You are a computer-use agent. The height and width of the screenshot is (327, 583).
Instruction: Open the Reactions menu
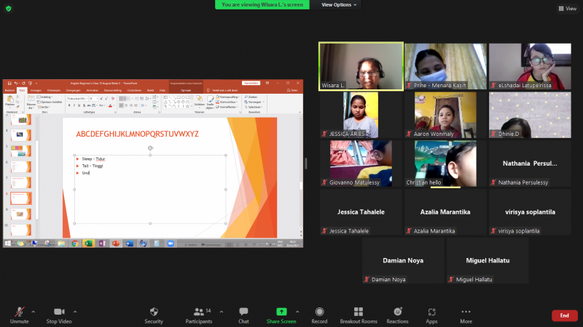[x=397, y=312]
